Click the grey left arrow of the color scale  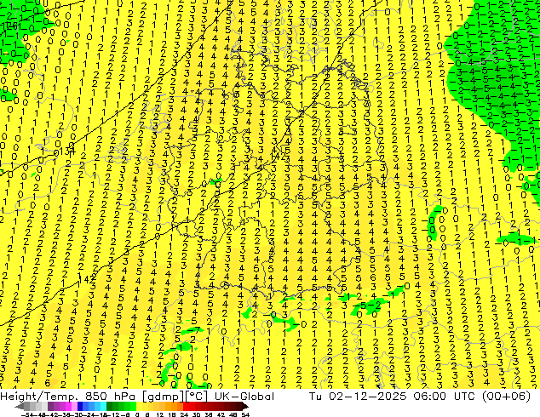tap(19, 407)
